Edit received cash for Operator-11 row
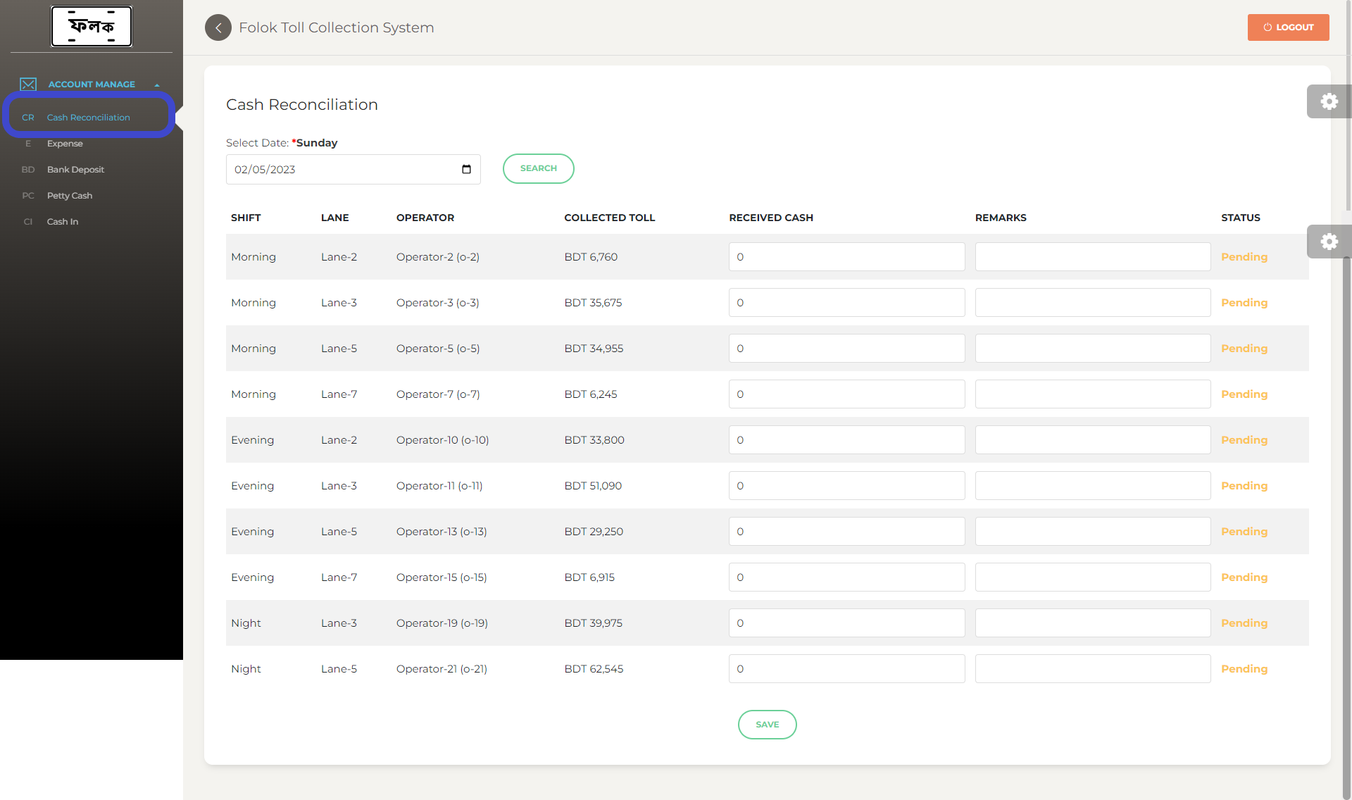This screenshot has width=1352, height=800. 846,486
